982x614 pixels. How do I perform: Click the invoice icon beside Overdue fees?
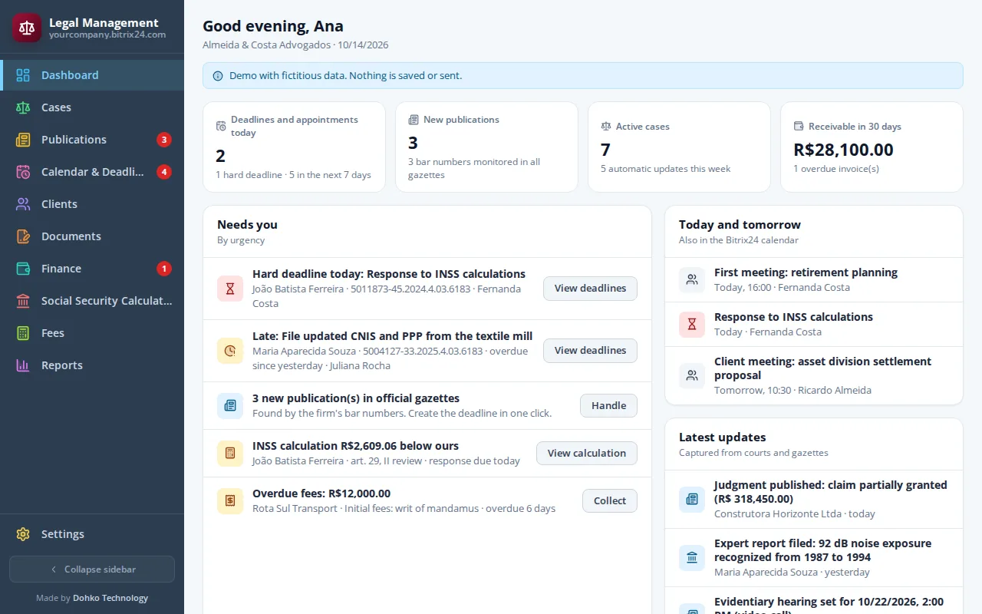230,501
